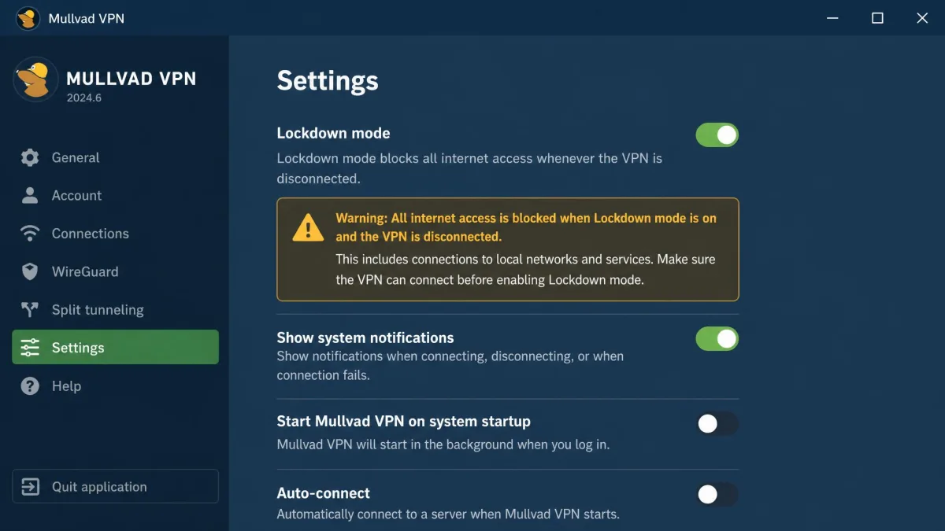Click the Account person icon

[30, 195]
